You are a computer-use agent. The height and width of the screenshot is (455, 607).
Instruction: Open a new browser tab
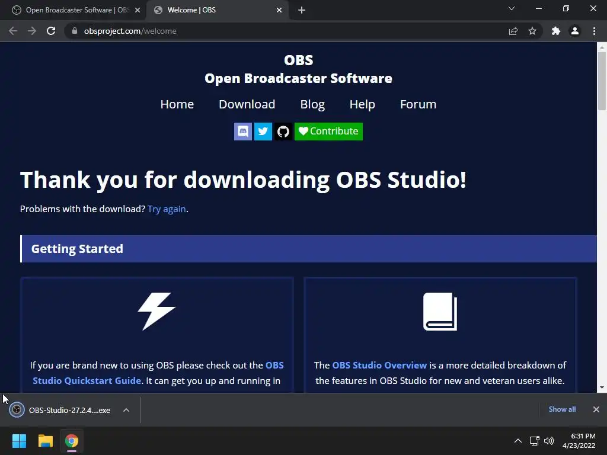pyautogui.click(x=302, y=10)
